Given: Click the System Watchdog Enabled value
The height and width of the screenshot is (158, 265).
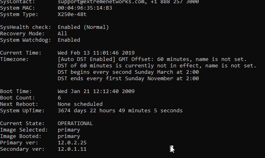Looking at the screenshot, I should click(x=69, y=40).
